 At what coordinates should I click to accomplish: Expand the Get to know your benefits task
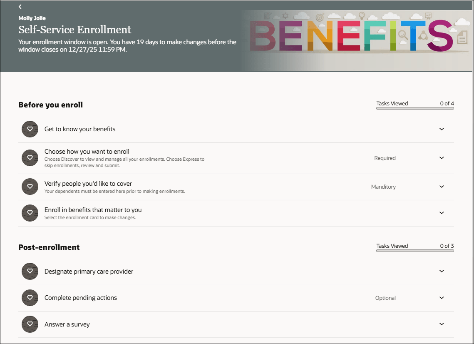(x=442, y=129)
